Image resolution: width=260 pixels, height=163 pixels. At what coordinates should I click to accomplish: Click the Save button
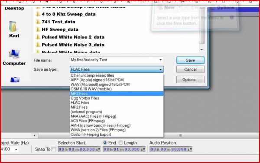click(190, 60)
